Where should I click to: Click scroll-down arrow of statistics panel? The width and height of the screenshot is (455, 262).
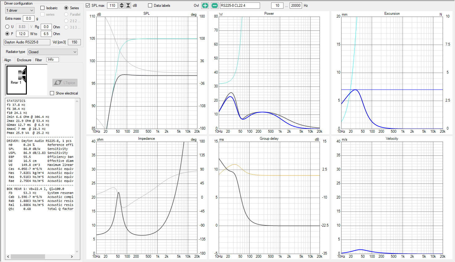tap(77, 251)
